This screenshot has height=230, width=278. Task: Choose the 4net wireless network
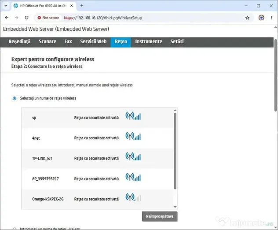click(97, 138)
